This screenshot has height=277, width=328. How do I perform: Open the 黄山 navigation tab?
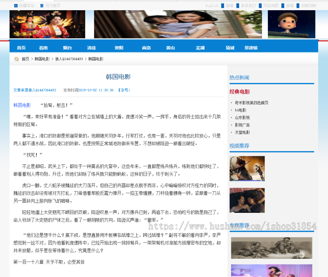point(170,47)
